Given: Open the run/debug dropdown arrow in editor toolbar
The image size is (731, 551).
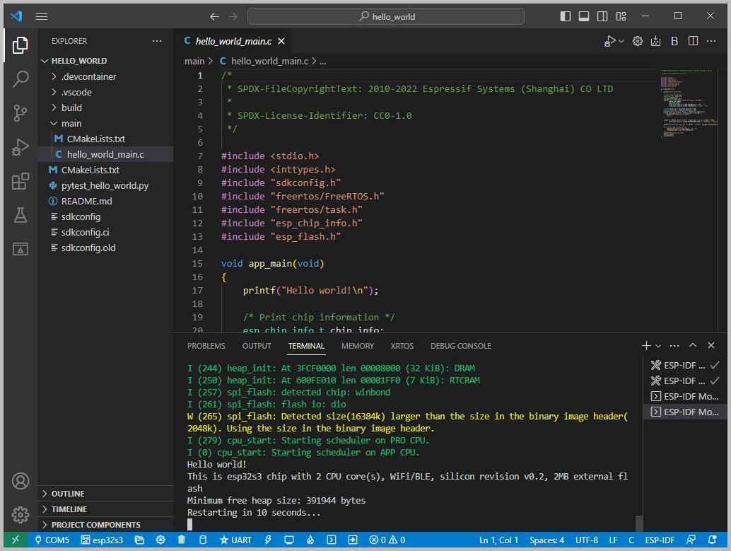Looking at the screenshot, I should click(622, 42).
